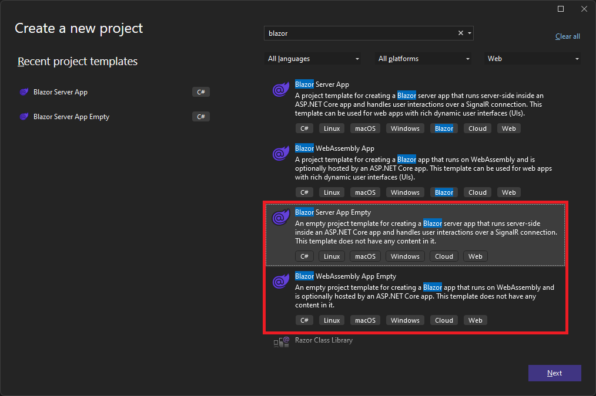Click the Blazor WebAssembly App Empty template icon
This screenshot has height=396, width=596.
click(281, 282)
